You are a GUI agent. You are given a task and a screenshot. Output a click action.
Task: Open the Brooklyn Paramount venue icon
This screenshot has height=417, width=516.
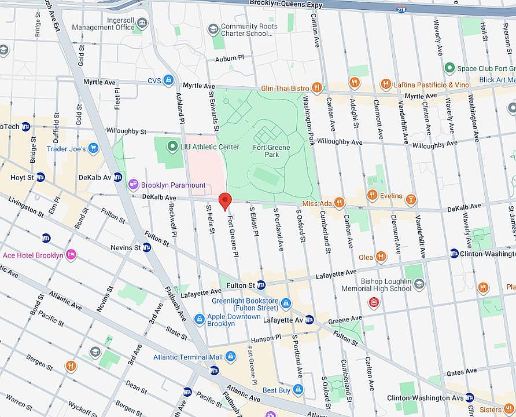pos(133,185)
